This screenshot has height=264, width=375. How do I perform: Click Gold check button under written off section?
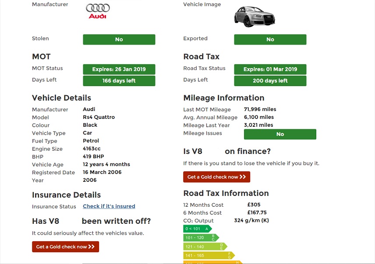(x=66, y=247)
